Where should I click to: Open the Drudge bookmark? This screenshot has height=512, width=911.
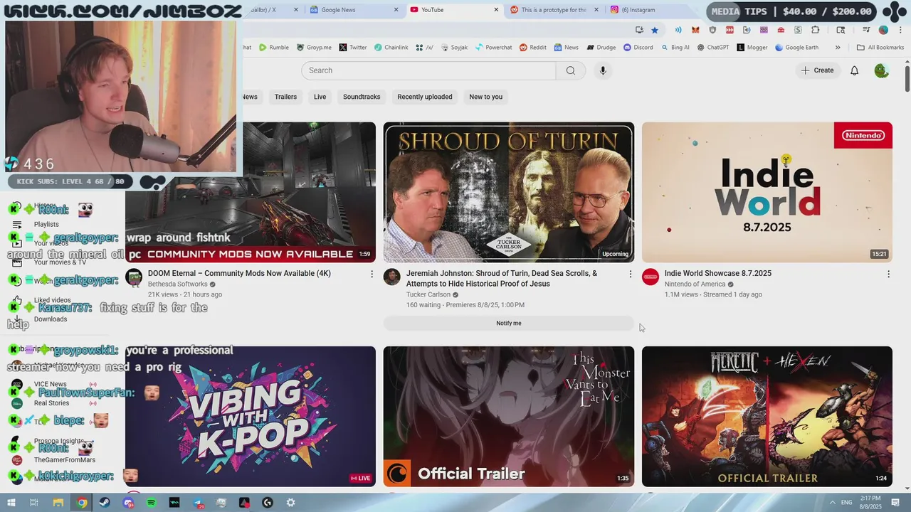coord(601,48)
